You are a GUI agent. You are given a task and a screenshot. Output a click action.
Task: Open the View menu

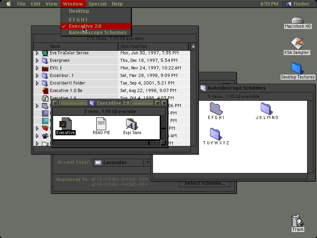click(x=52, y=4)
